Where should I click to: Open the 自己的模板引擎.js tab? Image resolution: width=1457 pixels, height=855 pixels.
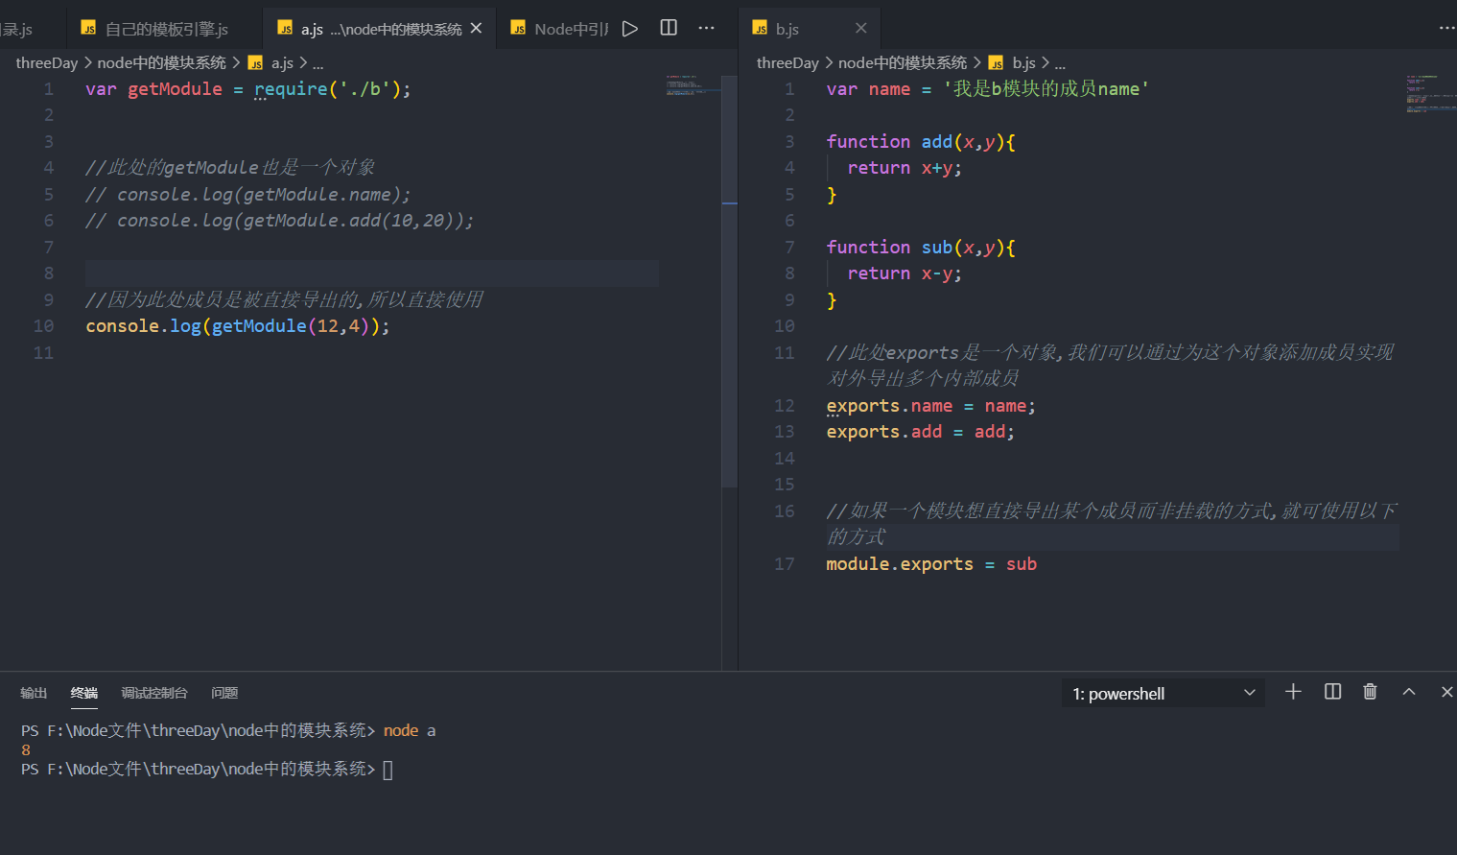[165, 29]
